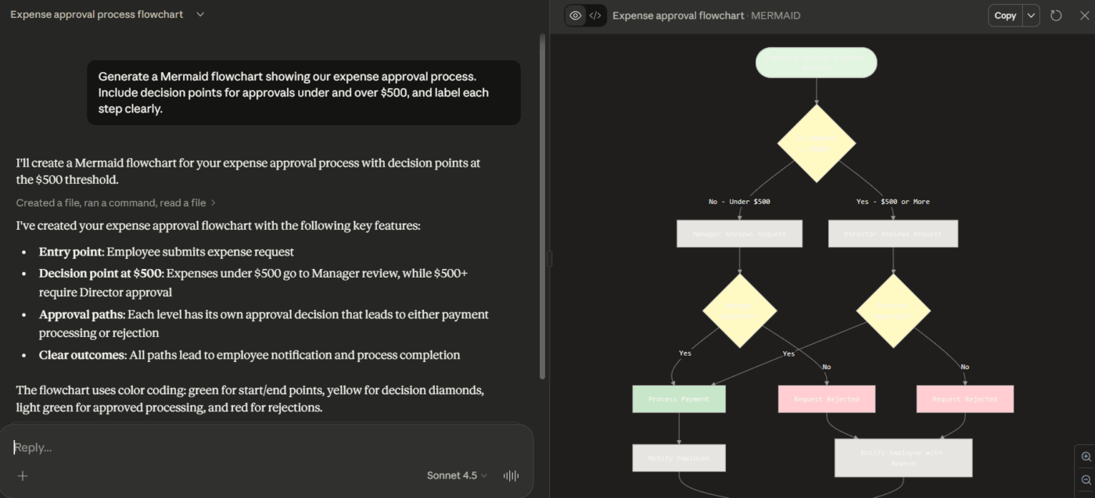Click the Expense approval process flowchart title
This screenshot has width=1095, height=498.
97,14
